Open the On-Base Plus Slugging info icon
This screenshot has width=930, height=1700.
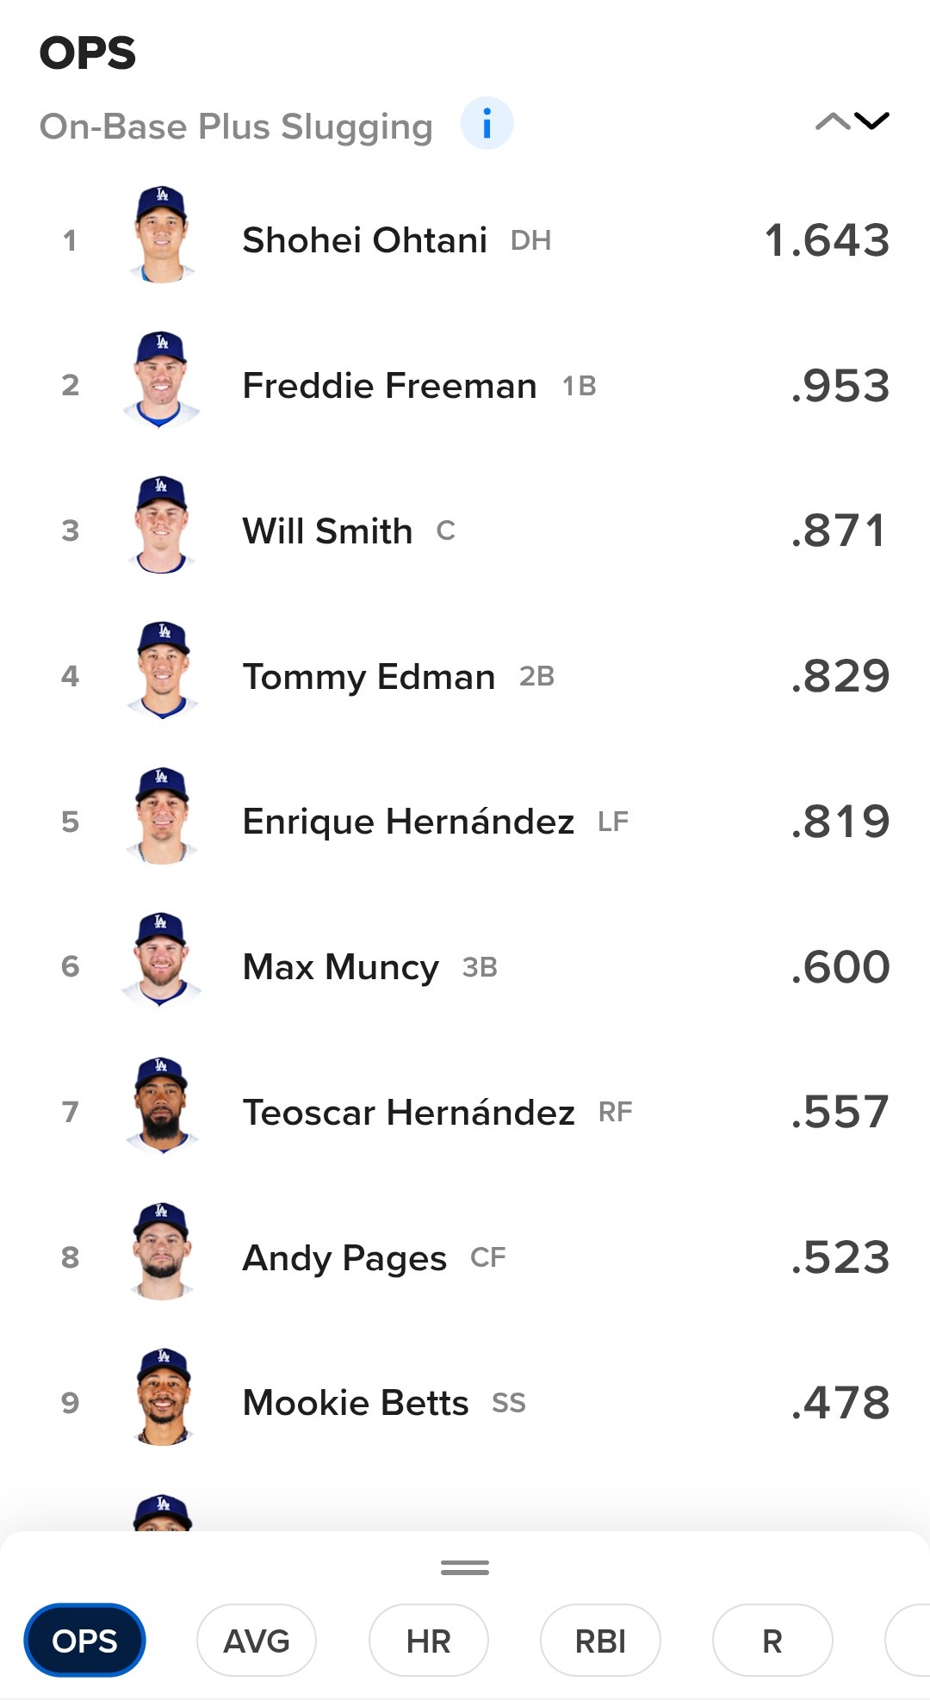(487, 124)
